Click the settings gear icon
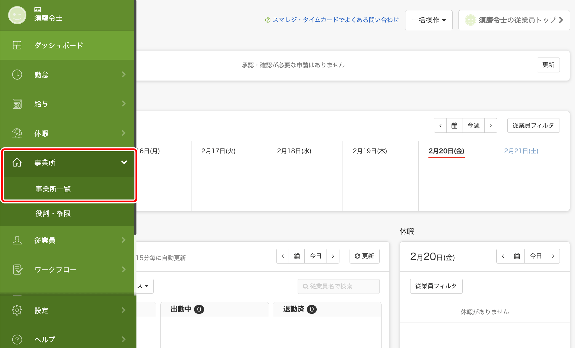The image size is (575, 348). tap(17, 310)
